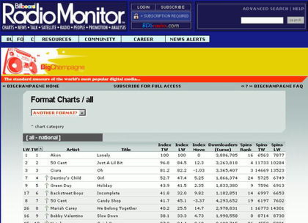Click the Title column header
This screenshot has height=223, width=308.
pos(126,150)
